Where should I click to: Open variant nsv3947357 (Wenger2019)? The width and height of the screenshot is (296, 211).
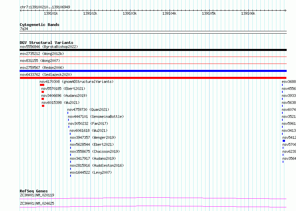(x=93, y=137)
